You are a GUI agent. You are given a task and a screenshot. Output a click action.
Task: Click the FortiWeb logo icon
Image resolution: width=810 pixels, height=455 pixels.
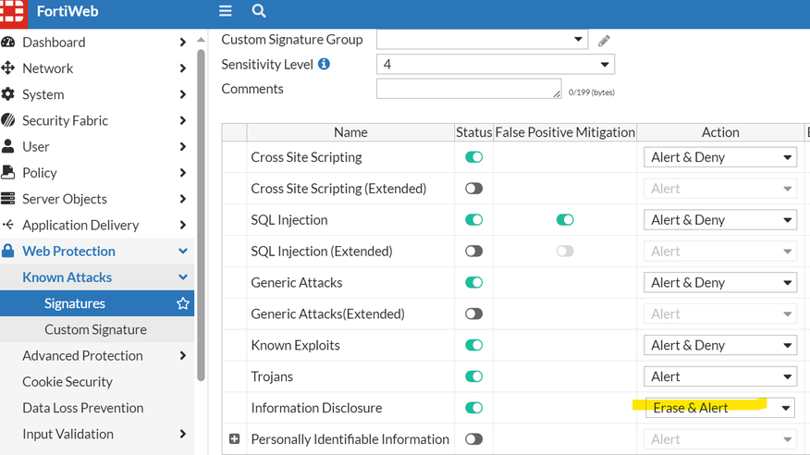(13, 11)
